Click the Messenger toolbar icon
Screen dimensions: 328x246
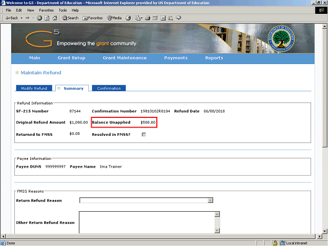pyautogui.click(x=178, y=18)
